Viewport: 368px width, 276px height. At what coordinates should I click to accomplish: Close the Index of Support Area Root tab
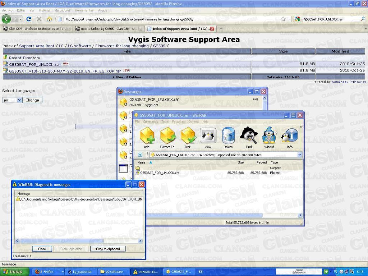click(x=212, y=29)
